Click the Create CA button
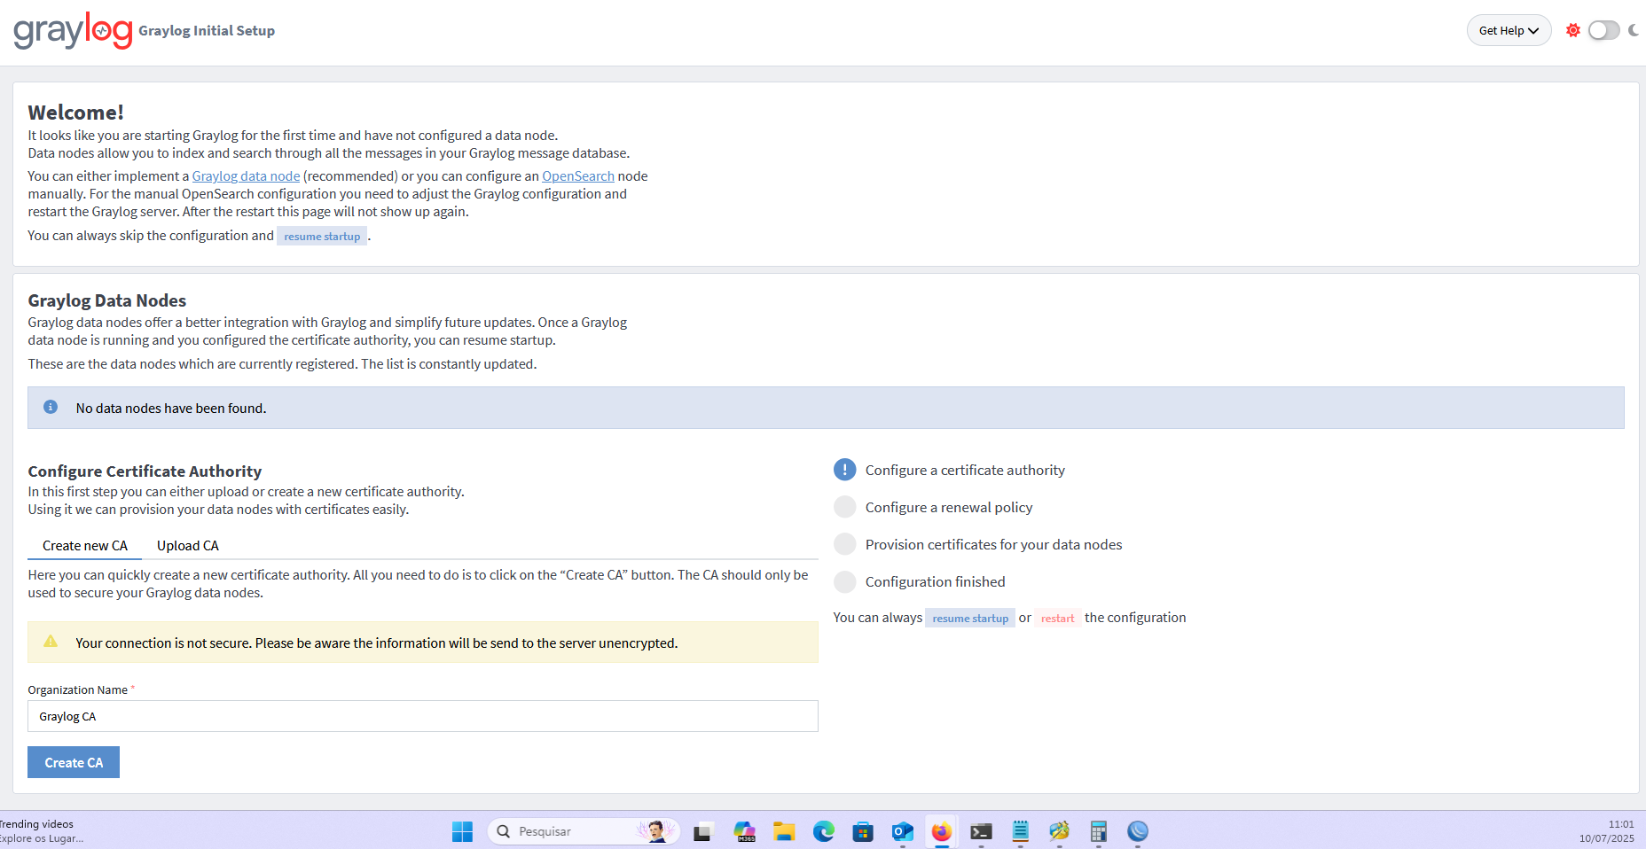The width and height of the screenshot is (1646, 849). [x=74, y=762]
